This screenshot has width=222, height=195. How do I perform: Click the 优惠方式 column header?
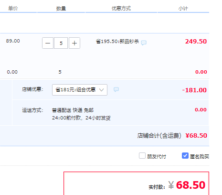tap(121, 8)
